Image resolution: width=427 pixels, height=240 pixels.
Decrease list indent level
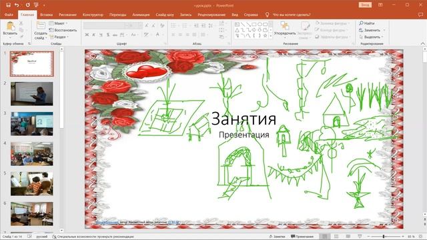196,25
